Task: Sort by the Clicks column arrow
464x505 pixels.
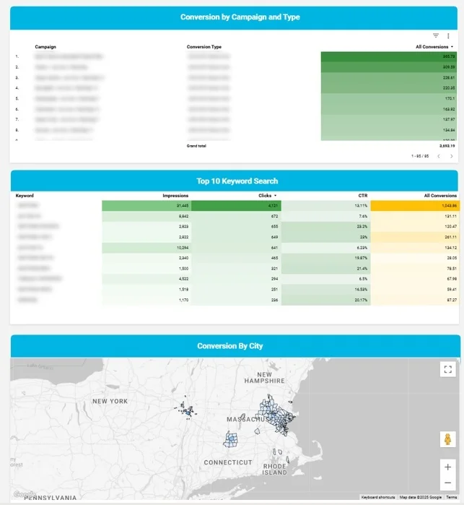Action: pos(275,196)
